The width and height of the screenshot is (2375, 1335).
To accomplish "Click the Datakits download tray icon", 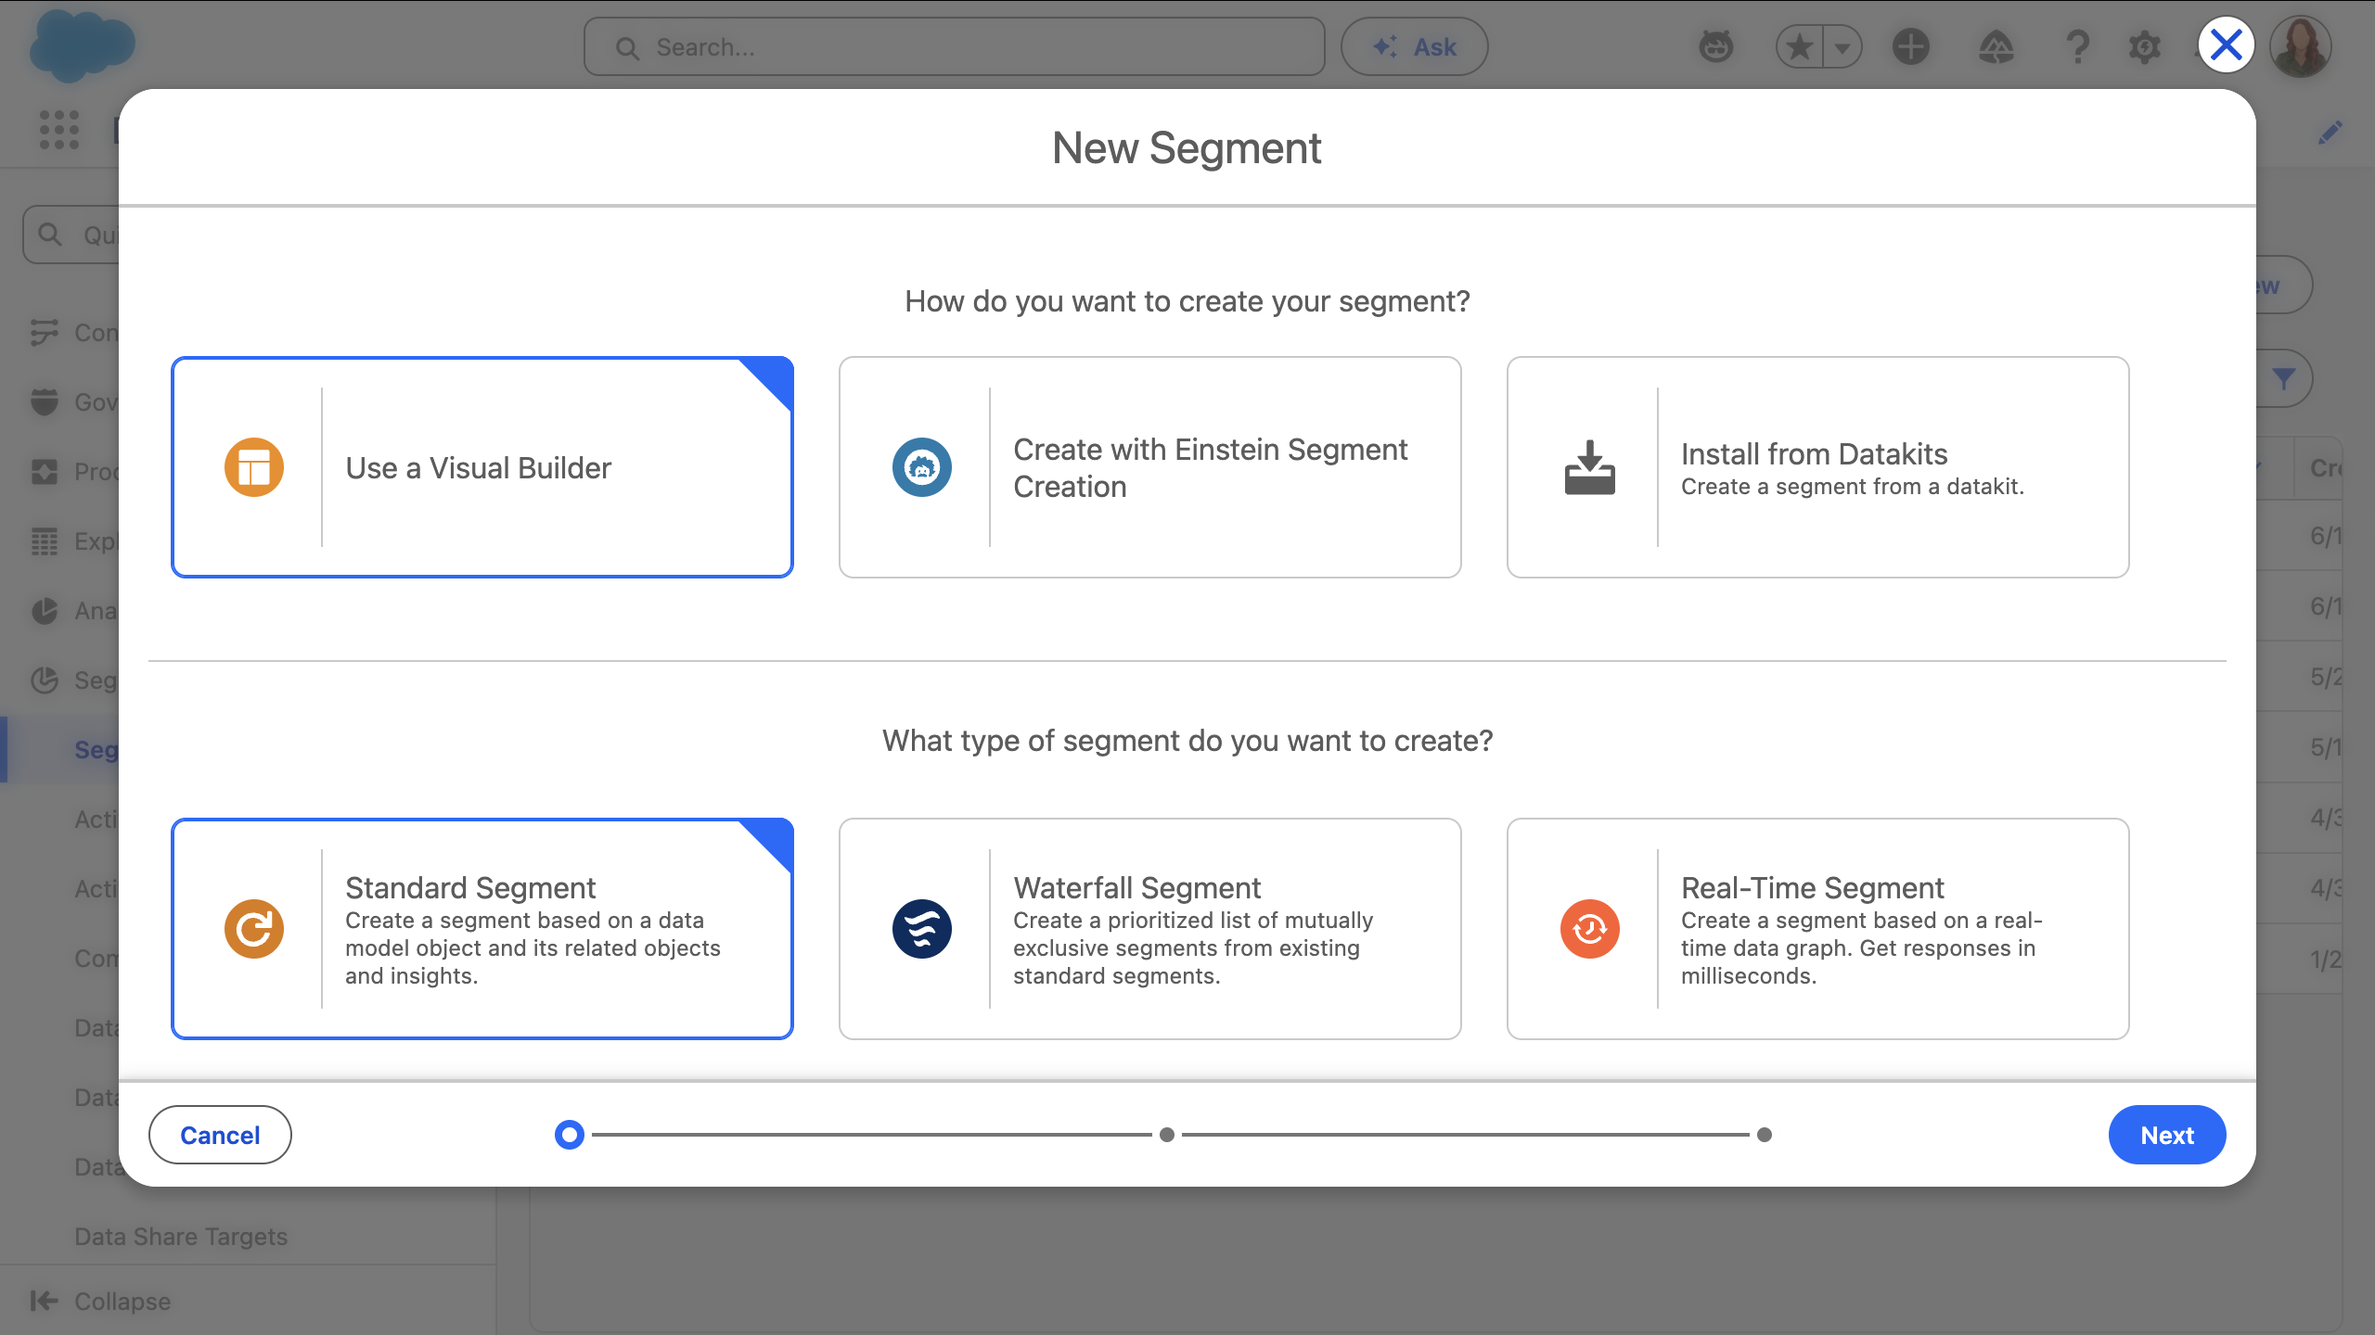I will click(x=1590, y=467).
